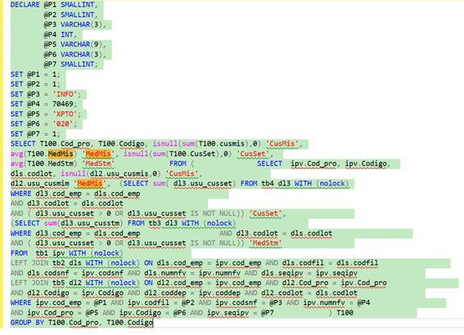The image size is (464, 335).
Task: Click tb4 in FROM tb4 dl3 subquery
Action: tap(268, 184)
